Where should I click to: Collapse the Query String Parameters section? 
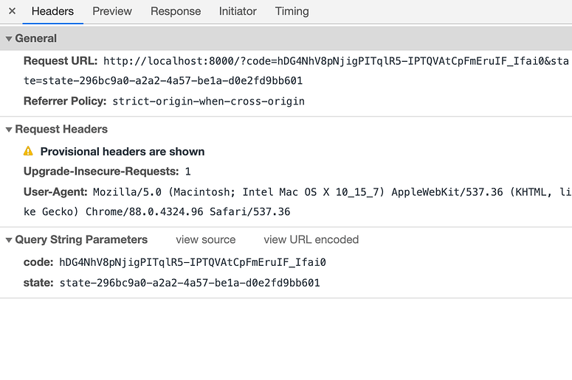click(x=9, y=240)
